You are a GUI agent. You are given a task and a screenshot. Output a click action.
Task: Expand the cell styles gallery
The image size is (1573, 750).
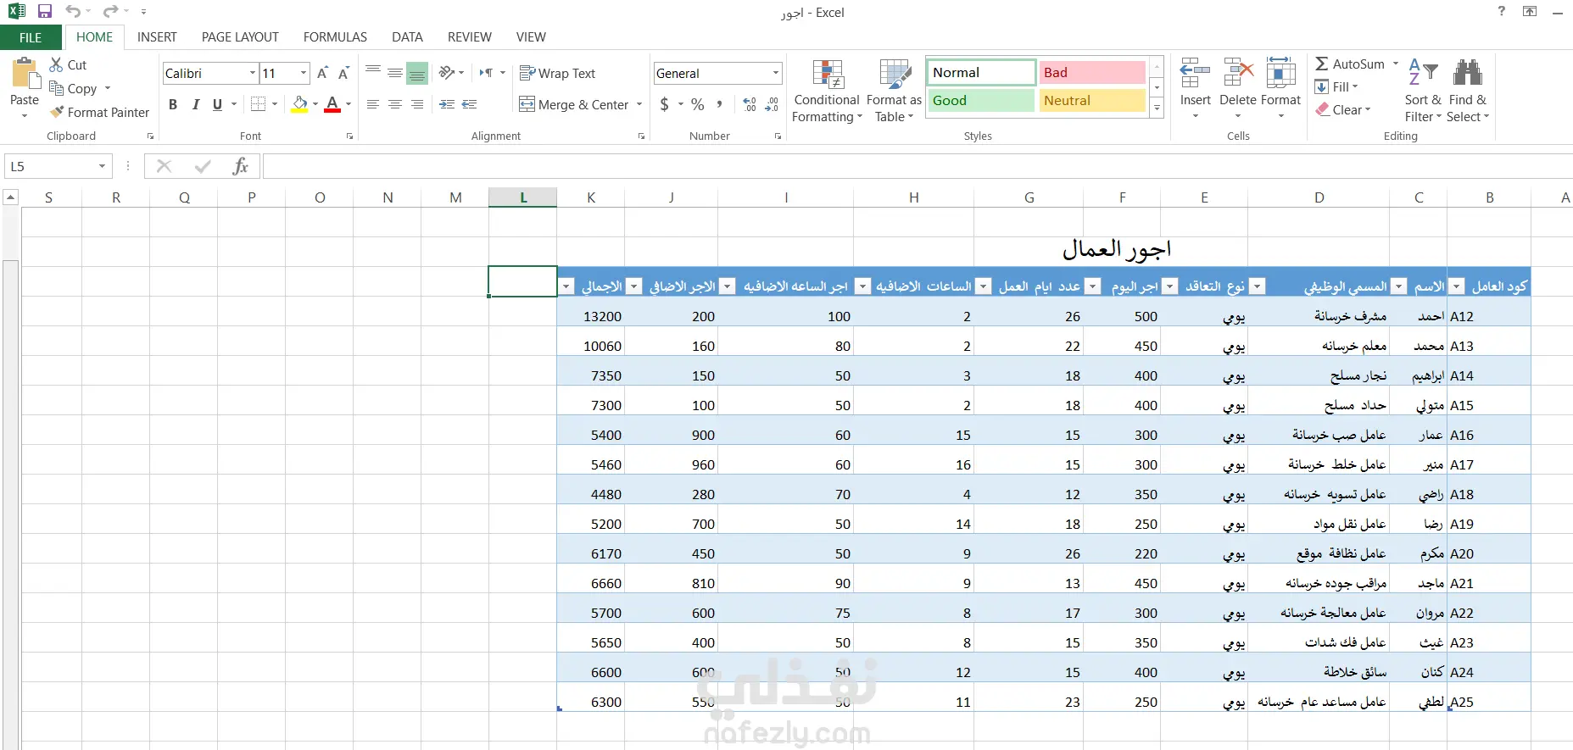1157,108
